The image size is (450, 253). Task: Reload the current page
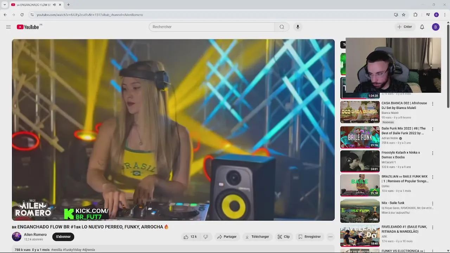pos(22,15)
